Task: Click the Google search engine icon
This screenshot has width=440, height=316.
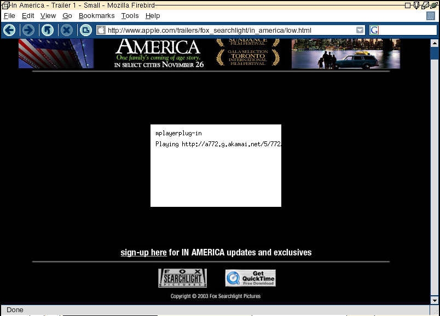Action: click(x=374, y=30)
